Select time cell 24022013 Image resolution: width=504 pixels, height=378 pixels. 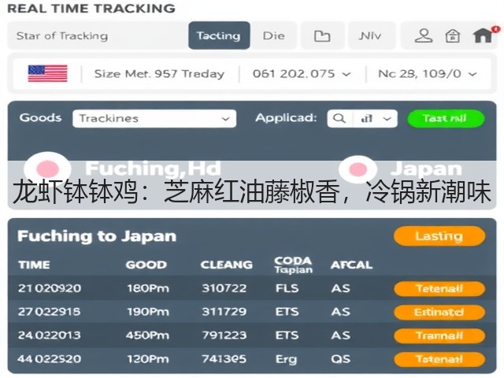49,335
